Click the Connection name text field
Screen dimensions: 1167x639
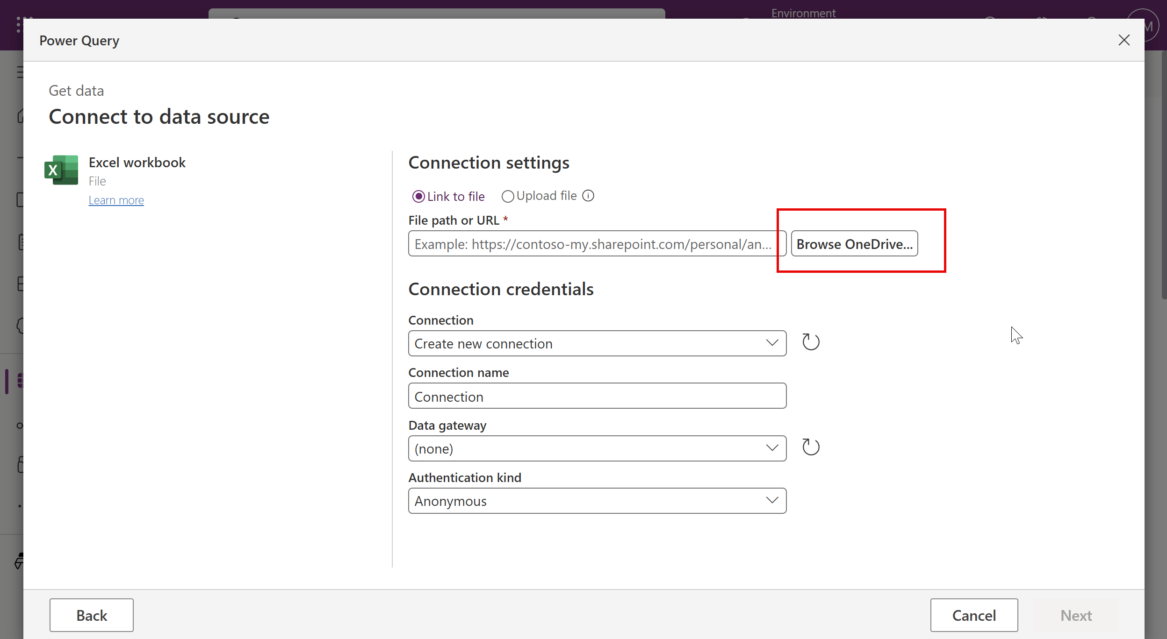pos(597,396)
